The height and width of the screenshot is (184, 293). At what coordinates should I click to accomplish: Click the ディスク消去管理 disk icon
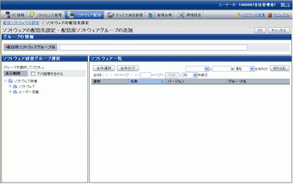[110, 15]
